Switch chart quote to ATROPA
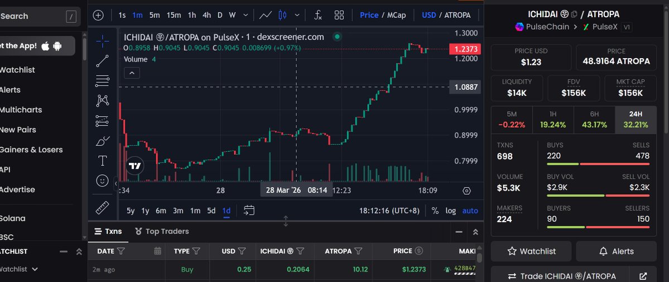669x282 pixels. pos(458,15)
